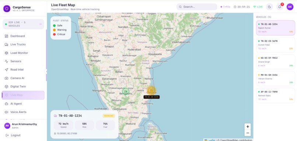Click the FLEET STATUS legend heading
297x141 pixels.
60,21
